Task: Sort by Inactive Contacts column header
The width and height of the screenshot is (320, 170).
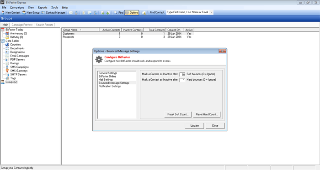Action: 133,30
